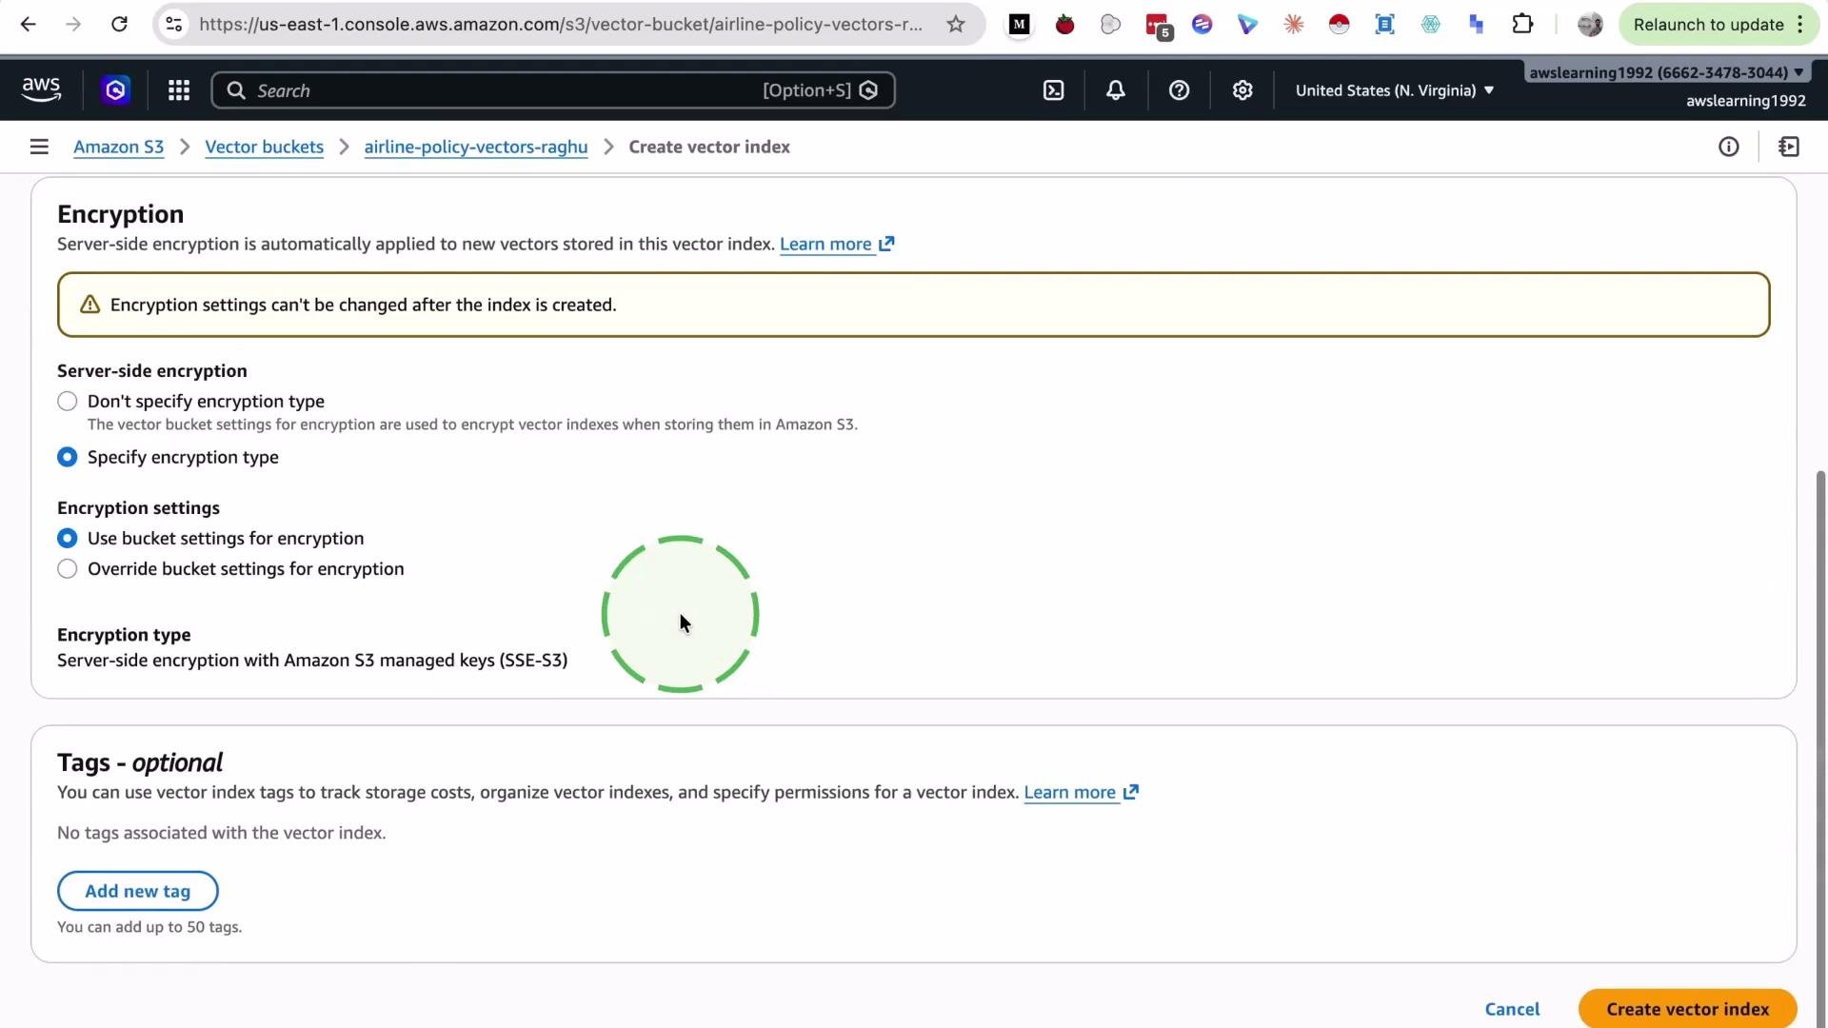Image resolution: width=1828 pixels, height=1028 pixels.
Task: Choose Use bucket settings for encryption
Action: (x=68, y=539)
